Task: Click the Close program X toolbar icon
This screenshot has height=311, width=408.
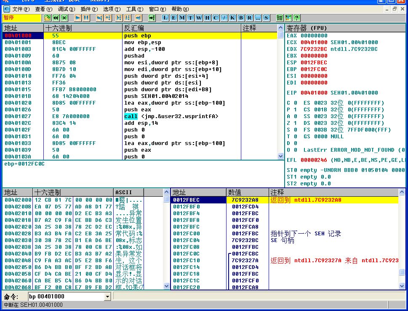Action: 64,18
